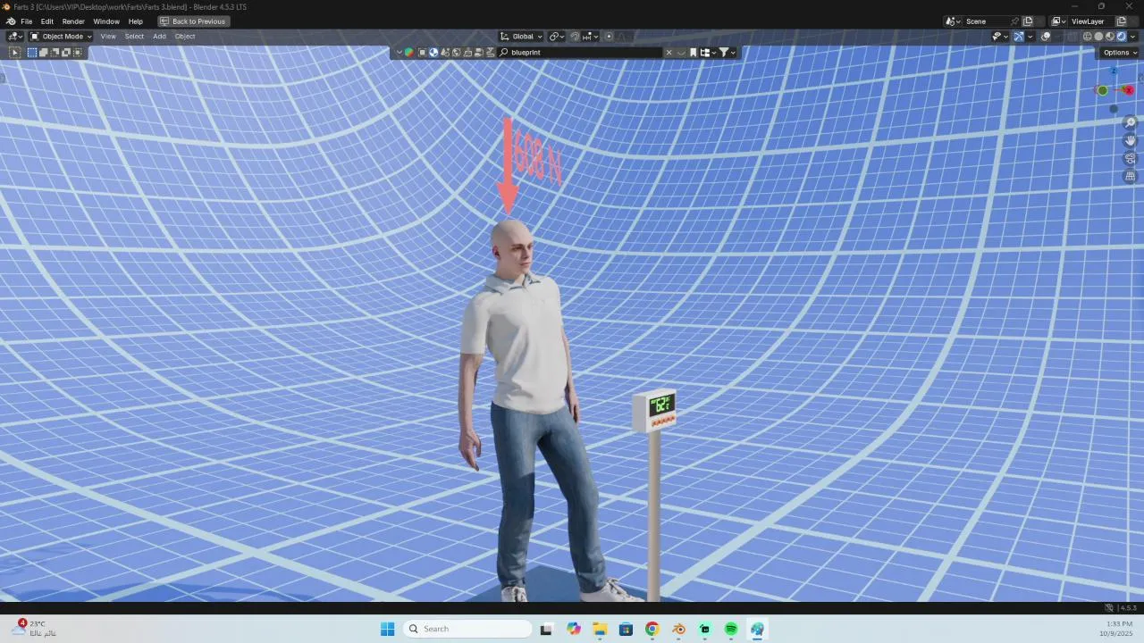
Task: Open the Window menu
Action: coord(106,21)
